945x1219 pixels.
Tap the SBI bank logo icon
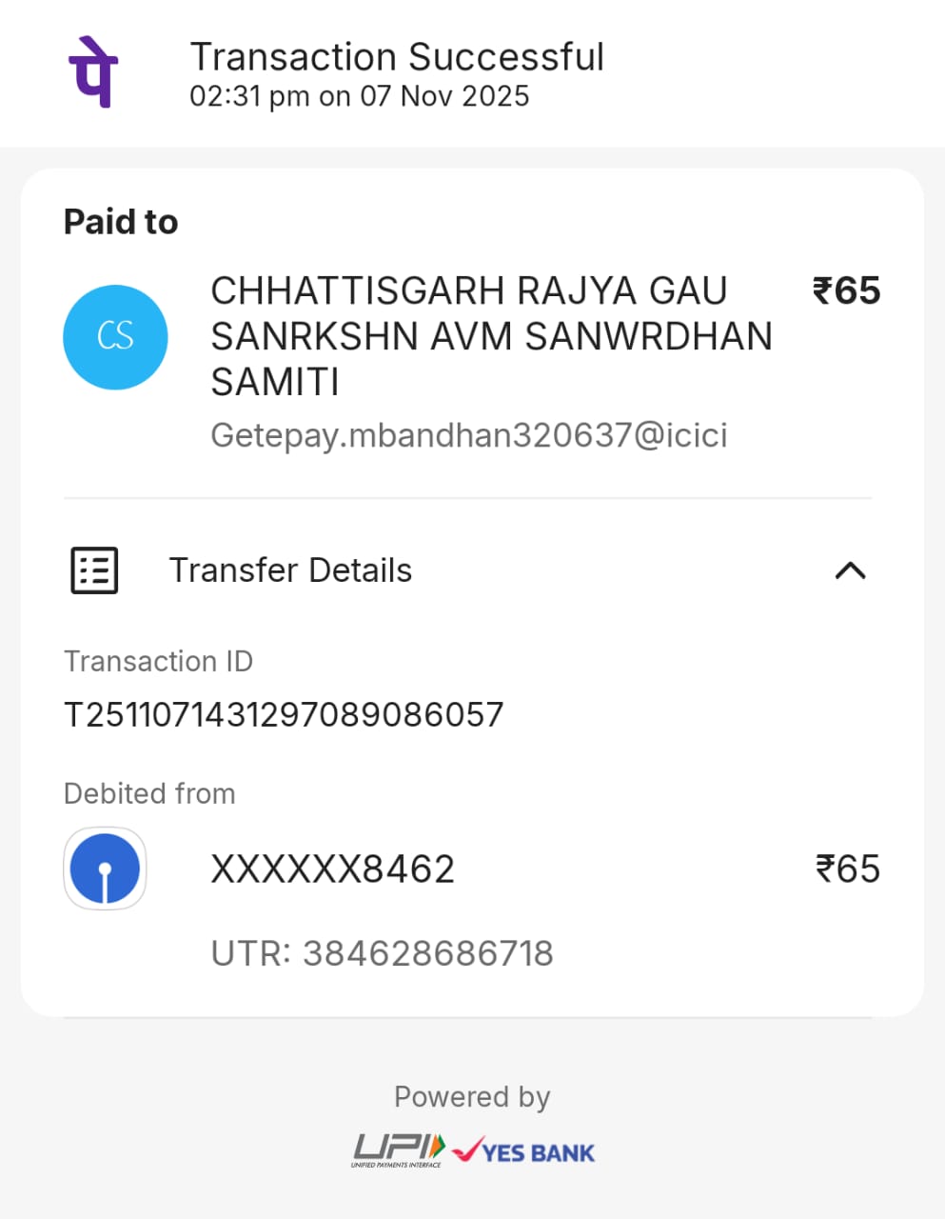105,869
